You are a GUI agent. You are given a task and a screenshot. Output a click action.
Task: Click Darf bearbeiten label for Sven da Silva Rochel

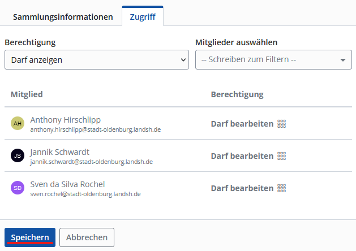tap(242, 188)
